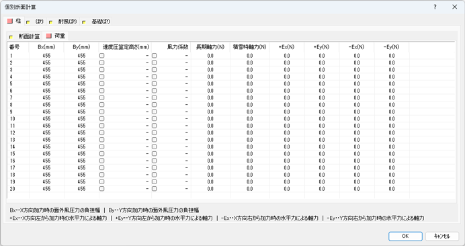The height and width of the screenshot is (246, 465).
Task: Toggle 速度圧算定高さ checkbox in row 15
Action: (x=101, y=154)
